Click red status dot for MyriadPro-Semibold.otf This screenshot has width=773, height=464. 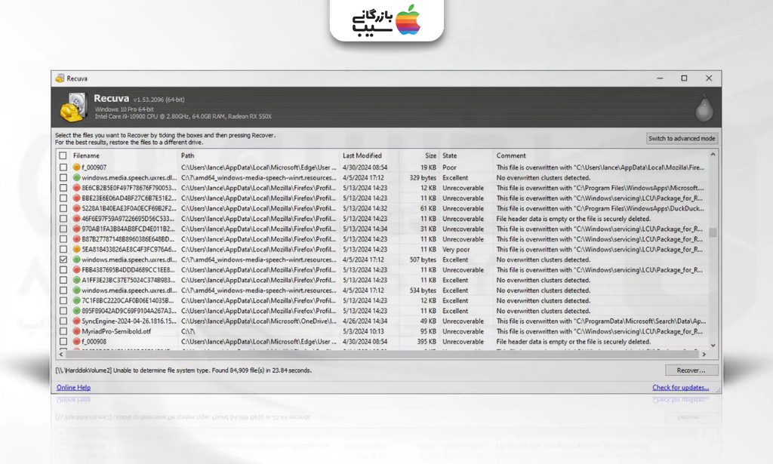pos(76,331)
